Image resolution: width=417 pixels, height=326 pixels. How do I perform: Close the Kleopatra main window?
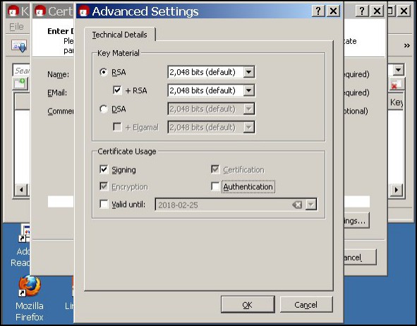[x=404, y=11]
